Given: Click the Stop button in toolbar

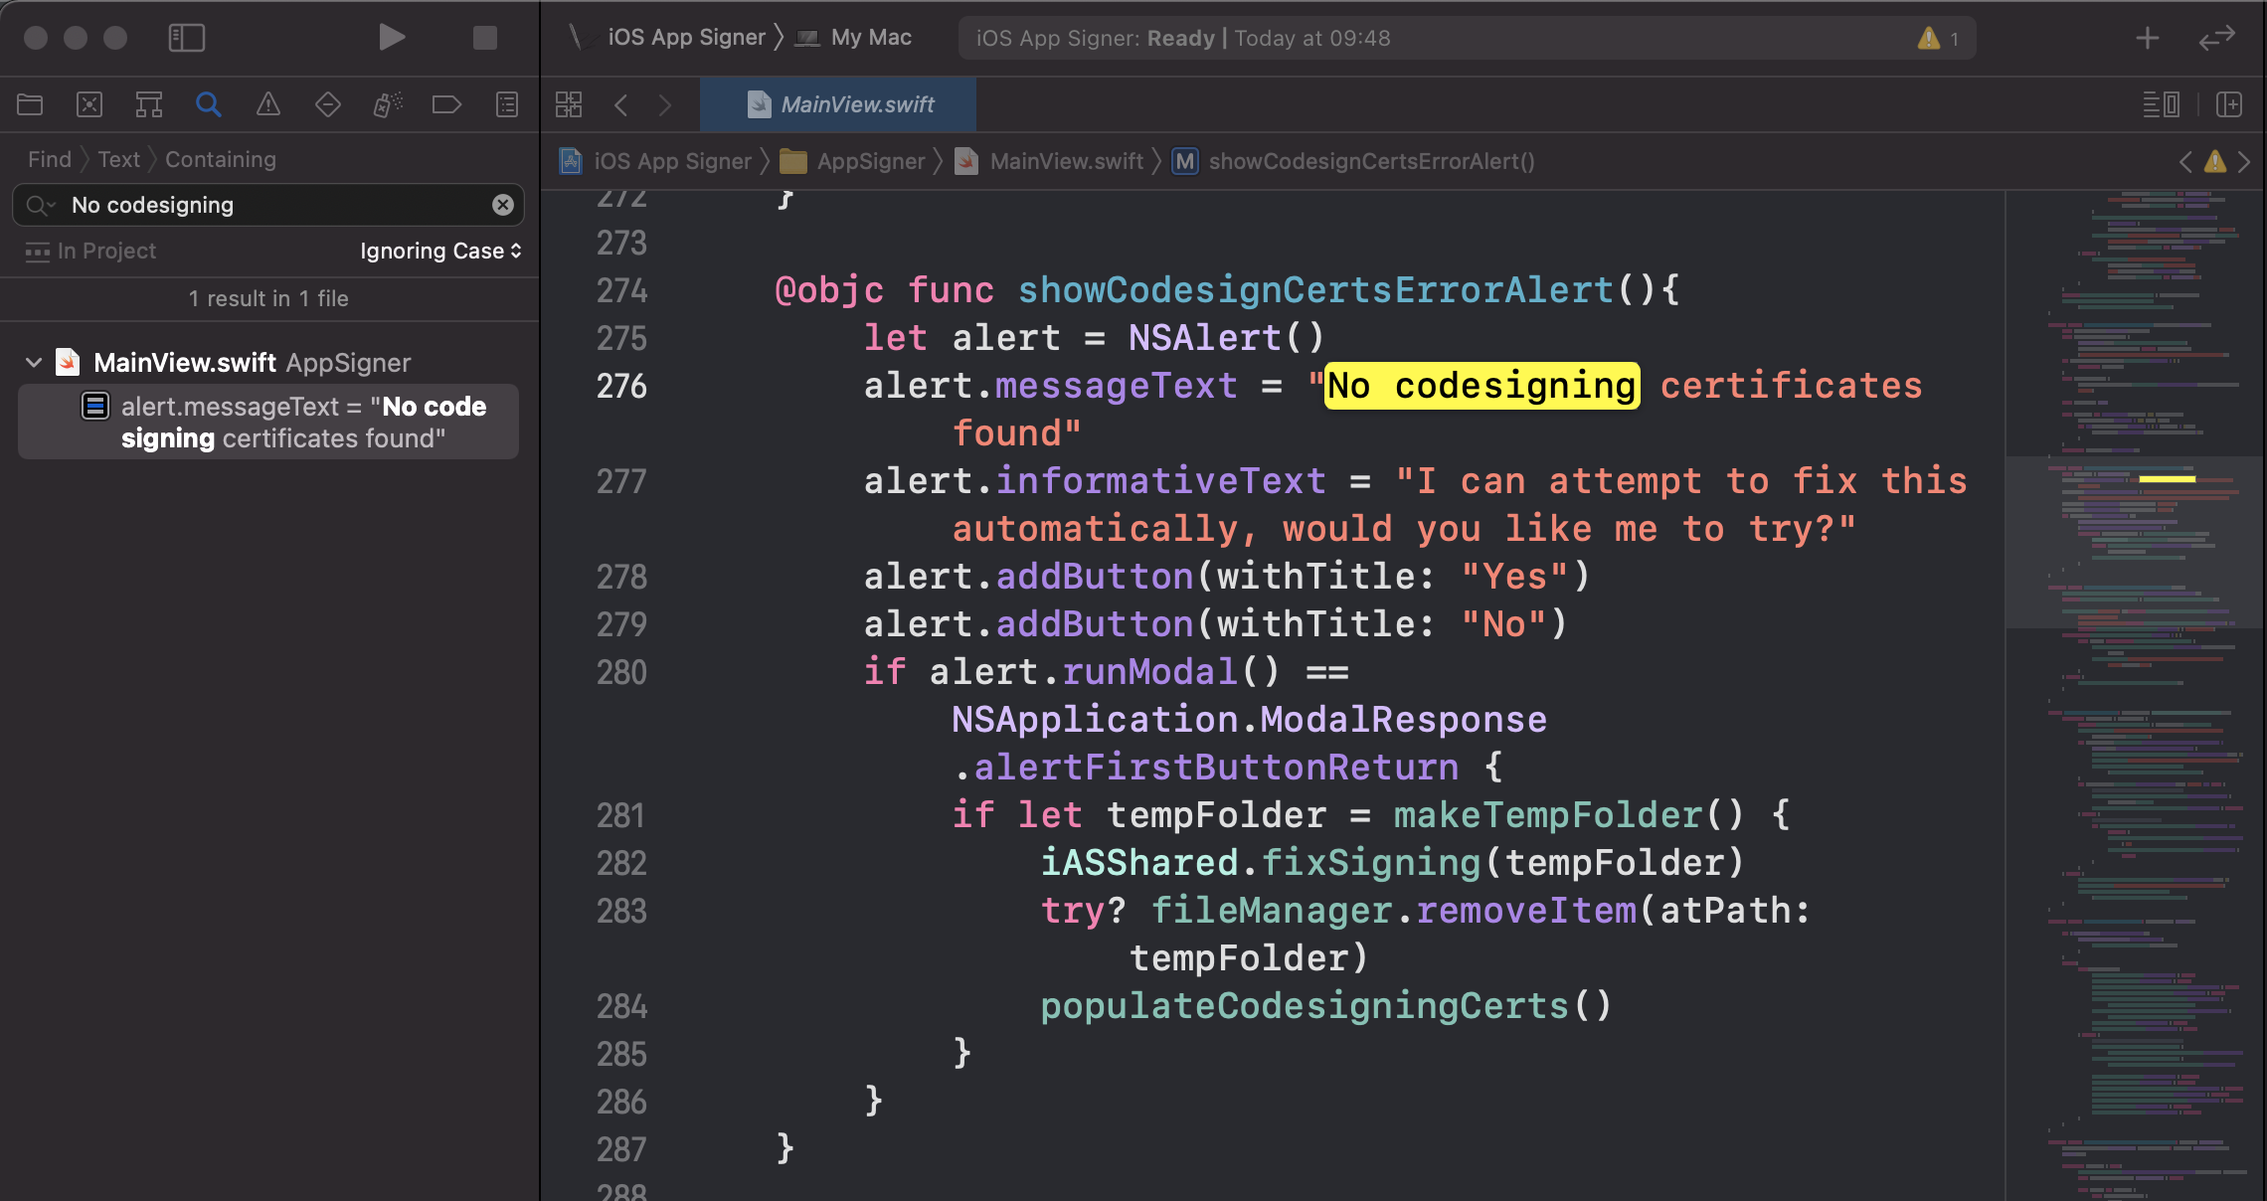Looking at the screenshot, I should point(485,38).
